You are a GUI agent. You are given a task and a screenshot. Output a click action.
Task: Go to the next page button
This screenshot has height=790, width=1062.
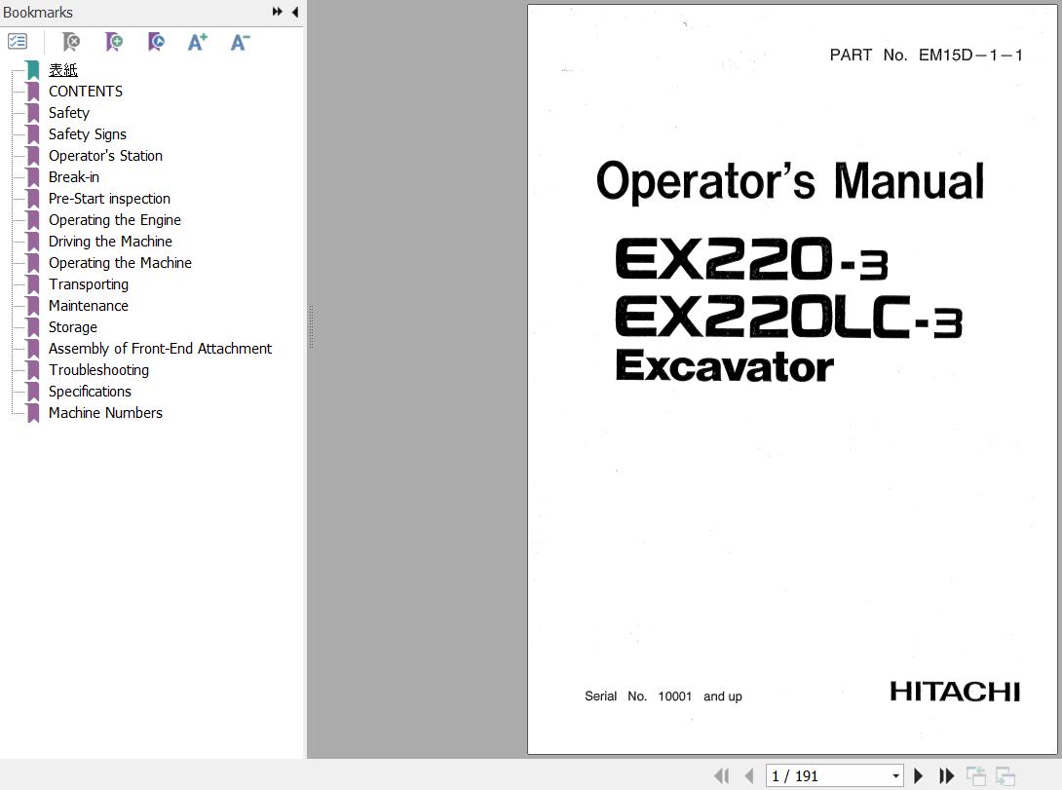click(x=919, y=775)
